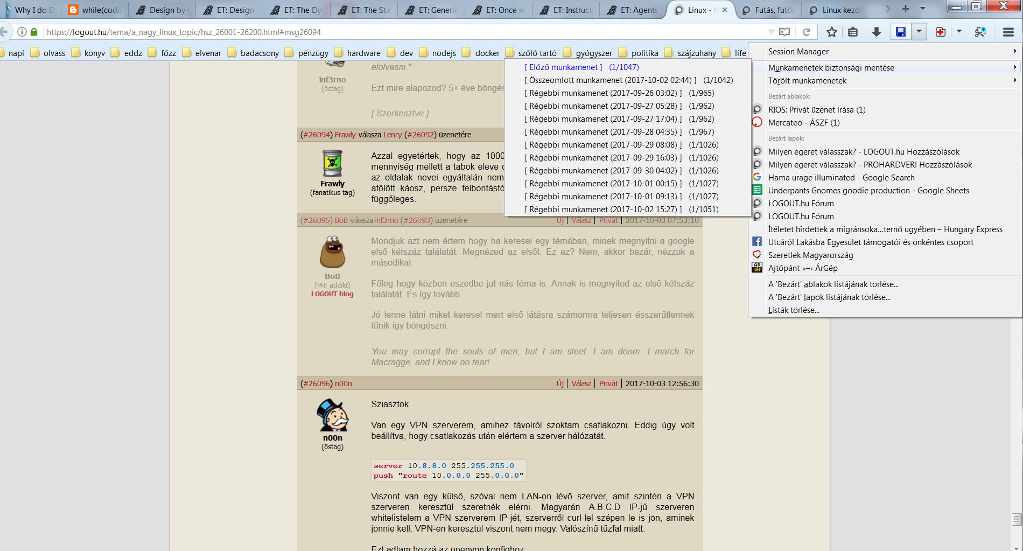Open the 'nodejs' bookmark folder
The image size is (1023, 551).
click(x=438, y=53)
